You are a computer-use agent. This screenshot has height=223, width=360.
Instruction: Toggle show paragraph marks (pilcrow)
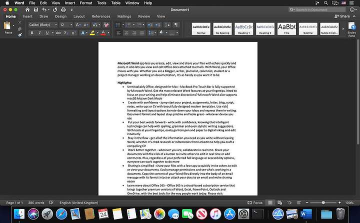point(176,25)
